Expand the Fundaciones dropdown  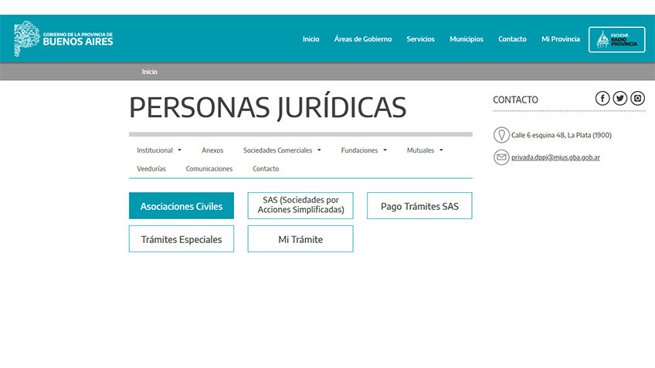point(364,150)
